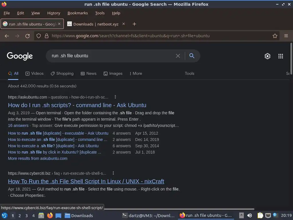Switch to workspace 4
Image resolution: width=293 pixels, height=220 pixels.
tap(33, 216)
